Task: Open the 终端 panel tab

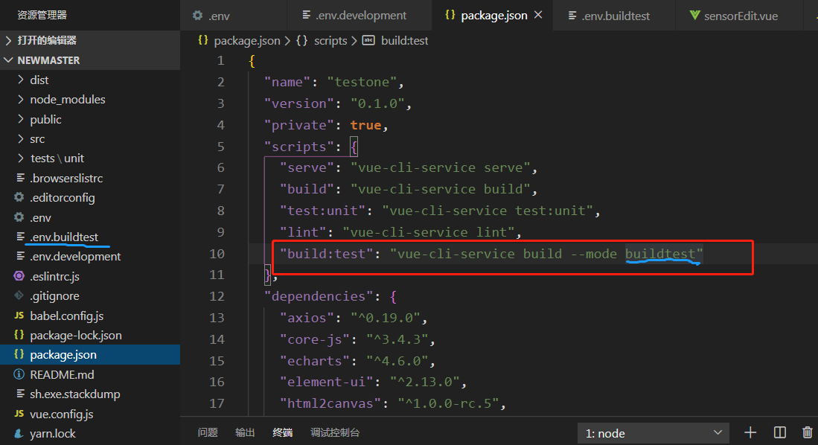Action: (282, 432)
